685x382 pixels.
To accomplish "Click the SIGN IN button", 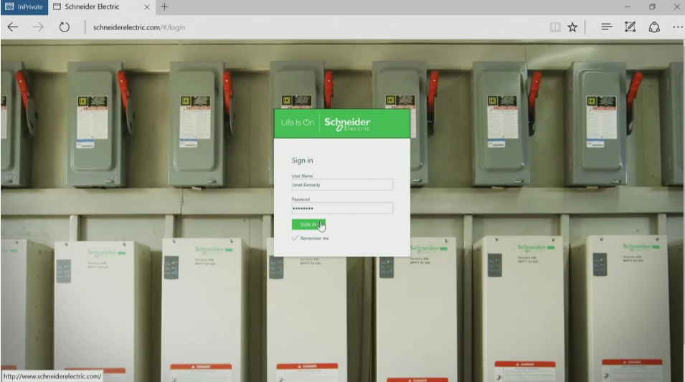I will [x=308, y=224].
